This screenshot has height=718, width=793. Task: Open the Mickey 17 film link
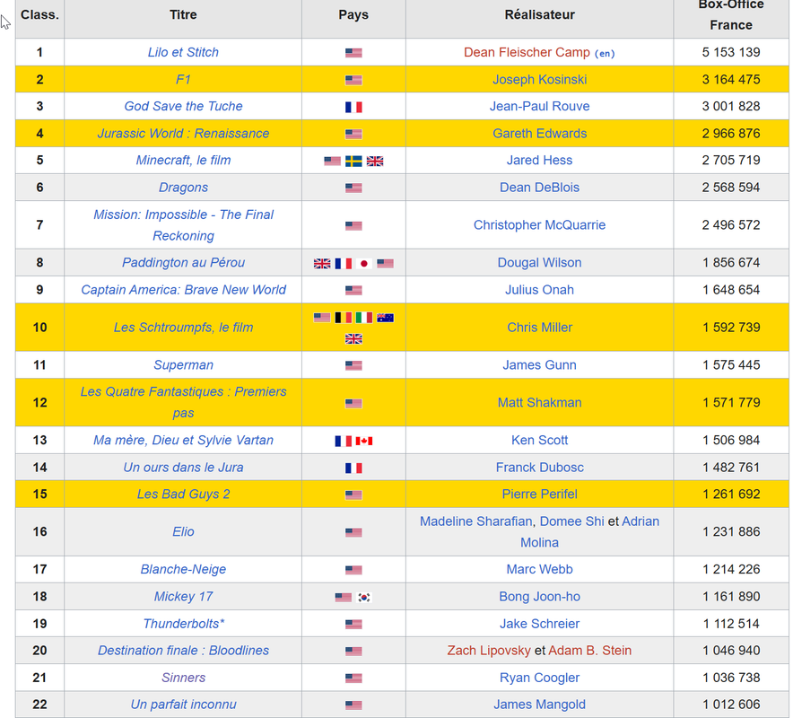click(183, 597)
